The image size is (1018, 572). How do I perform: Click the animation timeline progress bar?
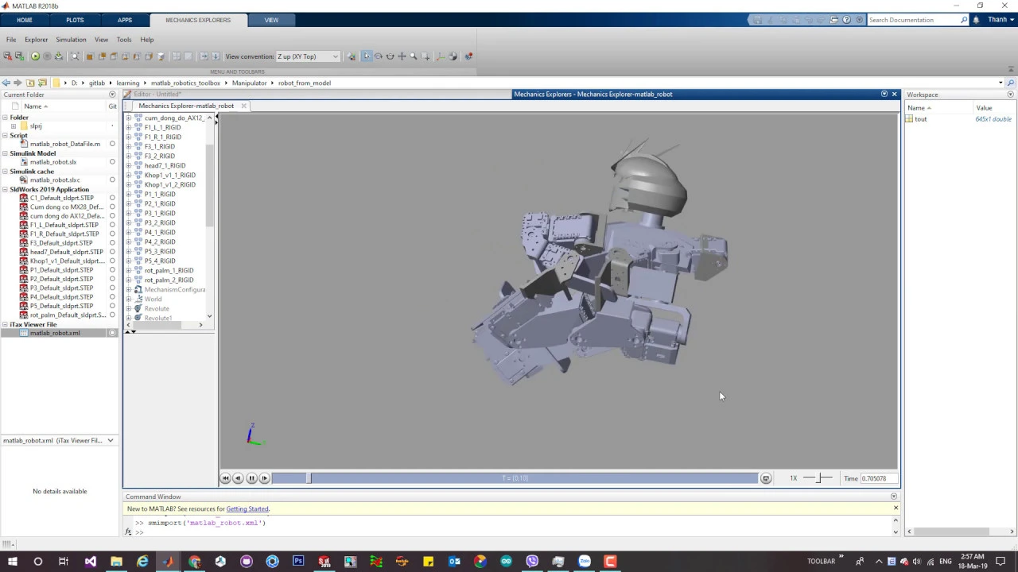point(515,478)
